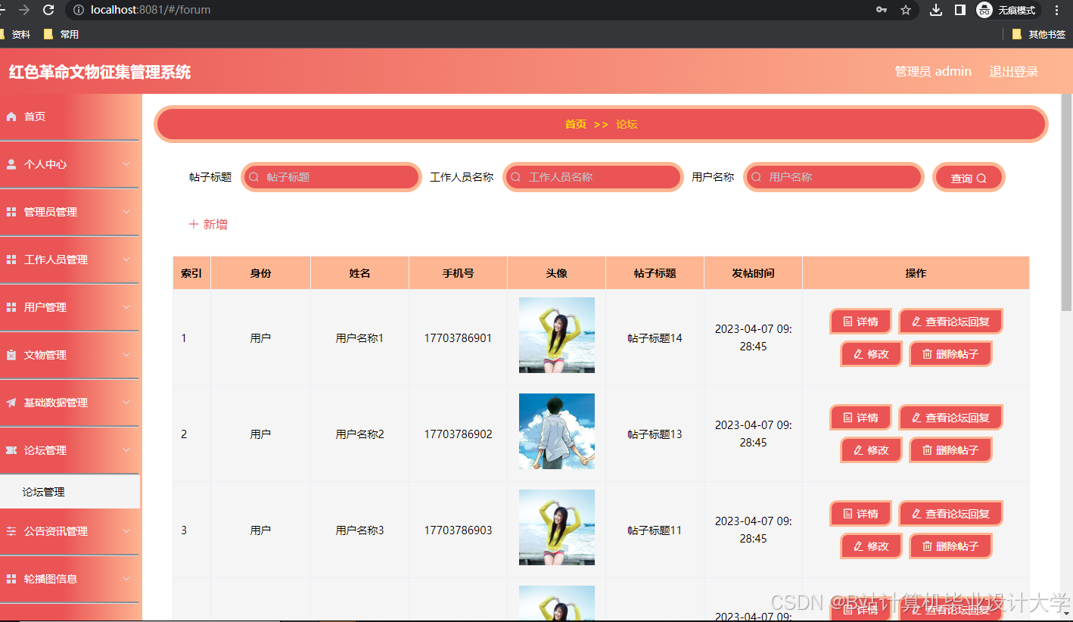Click 查看论坛回复 for 帖子标题11

(x=950, y=514)
